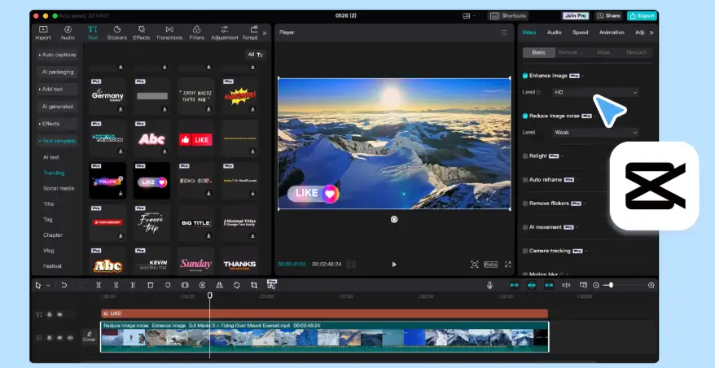
Task: Switch to the Animation inspector tab
Action: [612, 33]
